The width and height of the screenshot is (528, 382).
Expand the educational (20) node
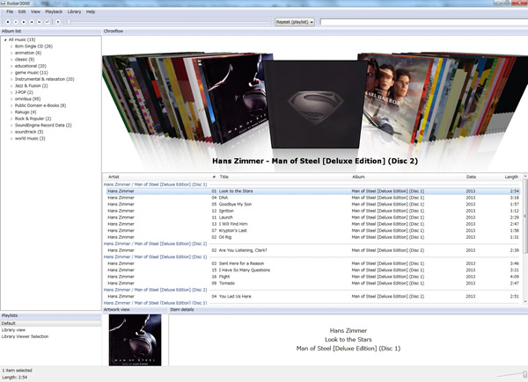coord(11,66)
